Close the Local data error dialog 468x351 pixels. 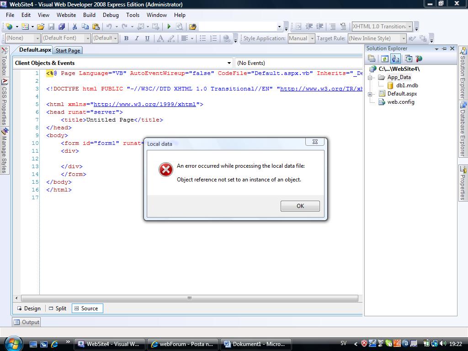315,142
